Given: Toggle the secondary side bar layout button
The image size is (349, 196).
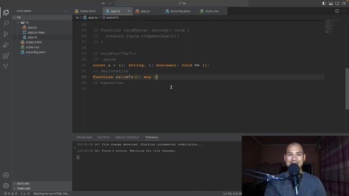Looking at the screenshot, I should click(337, 3).
